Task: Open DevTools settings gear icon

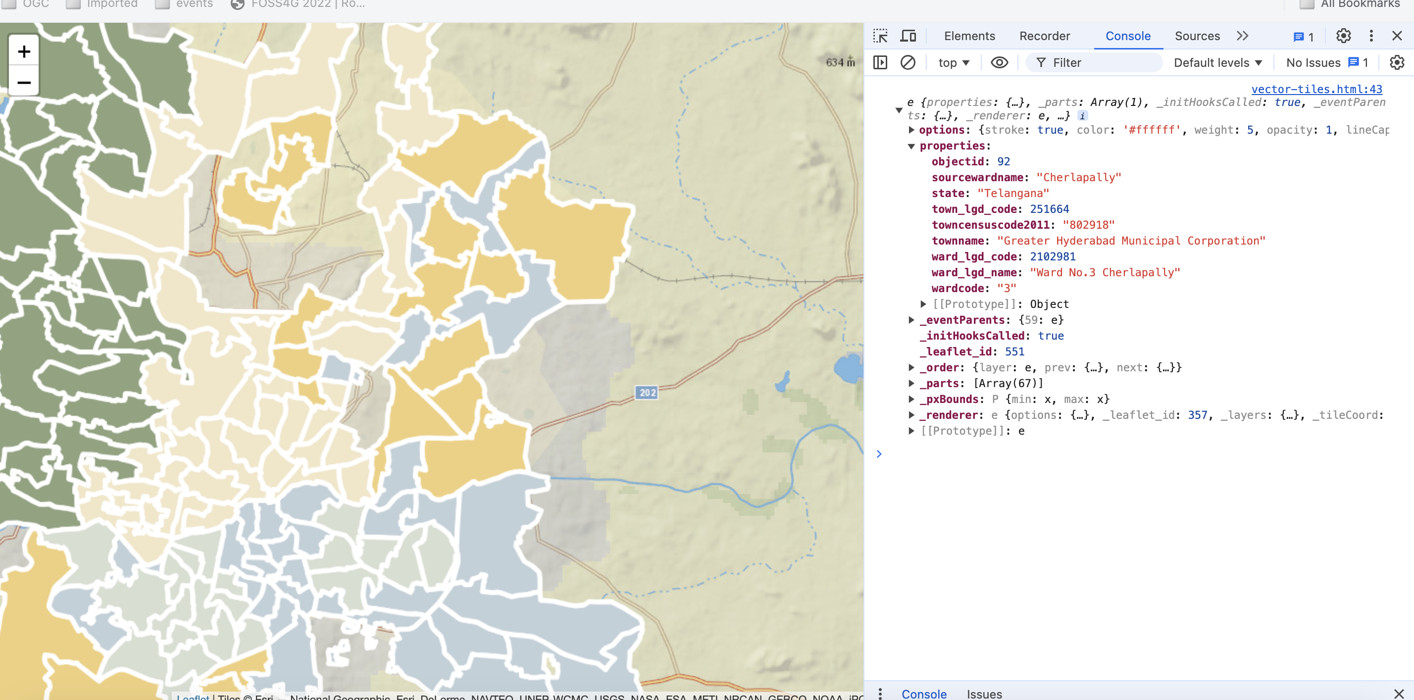Action: 1343,36
